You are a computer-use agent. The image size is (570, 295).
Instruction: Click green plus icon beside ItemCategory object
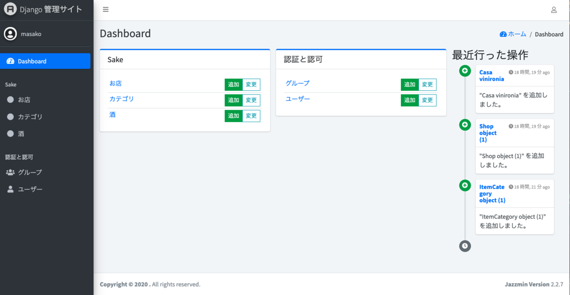(465, 185)
